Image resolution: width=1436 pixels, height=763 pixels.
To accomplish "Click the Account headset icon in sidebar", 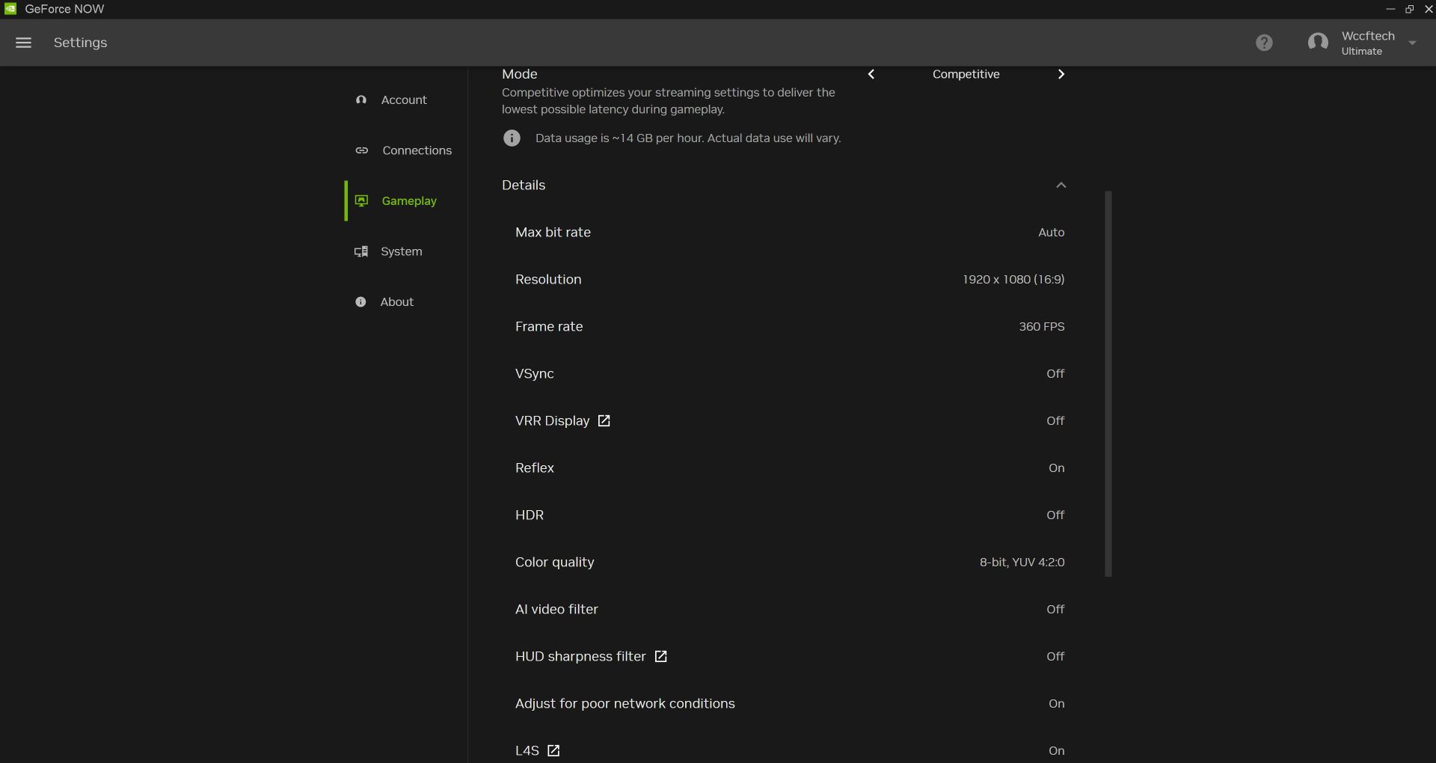I will coord(361,99).
